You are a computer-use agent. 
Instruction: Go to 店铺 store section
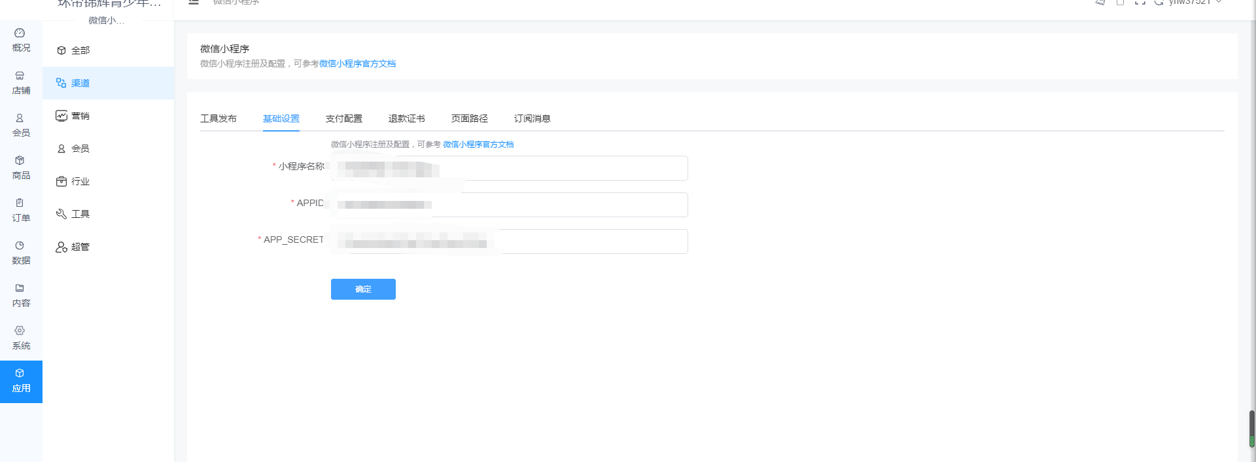click(x=21, y=83)
